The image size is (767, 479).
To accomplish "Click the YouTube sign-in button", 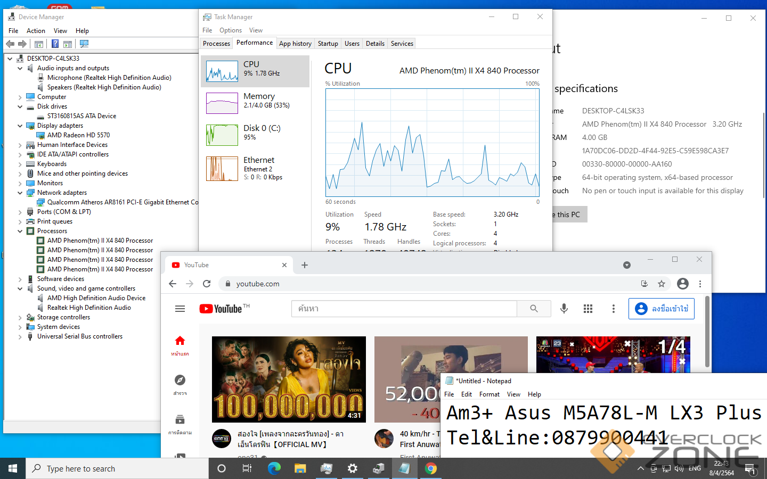I will click(x=661, y=309).
